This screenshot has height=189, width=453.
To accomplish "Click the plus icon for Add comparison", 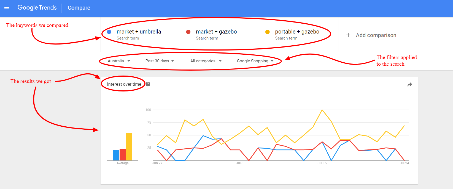I will [x=348, y=35].
